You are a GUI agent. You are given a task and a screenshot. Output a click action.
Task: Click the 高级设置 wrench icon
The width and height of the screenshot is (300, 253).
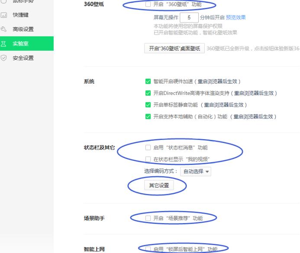pos(4,29)
